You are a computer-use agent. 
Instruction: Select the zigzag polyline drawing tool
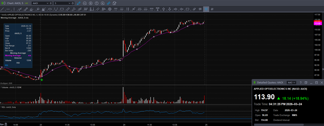(x=20, y=9)
